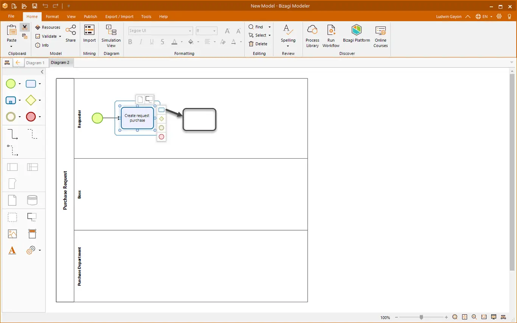Select the Task rectangle shape in palette

31,84
